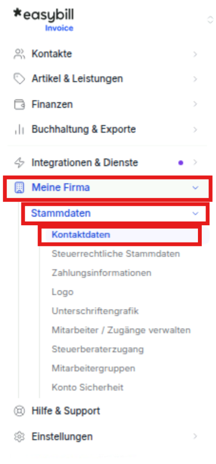The image size is (216, 464).
Task: Open Mitarbeiter / Zugänge verwalten
Action: point(121,330)
